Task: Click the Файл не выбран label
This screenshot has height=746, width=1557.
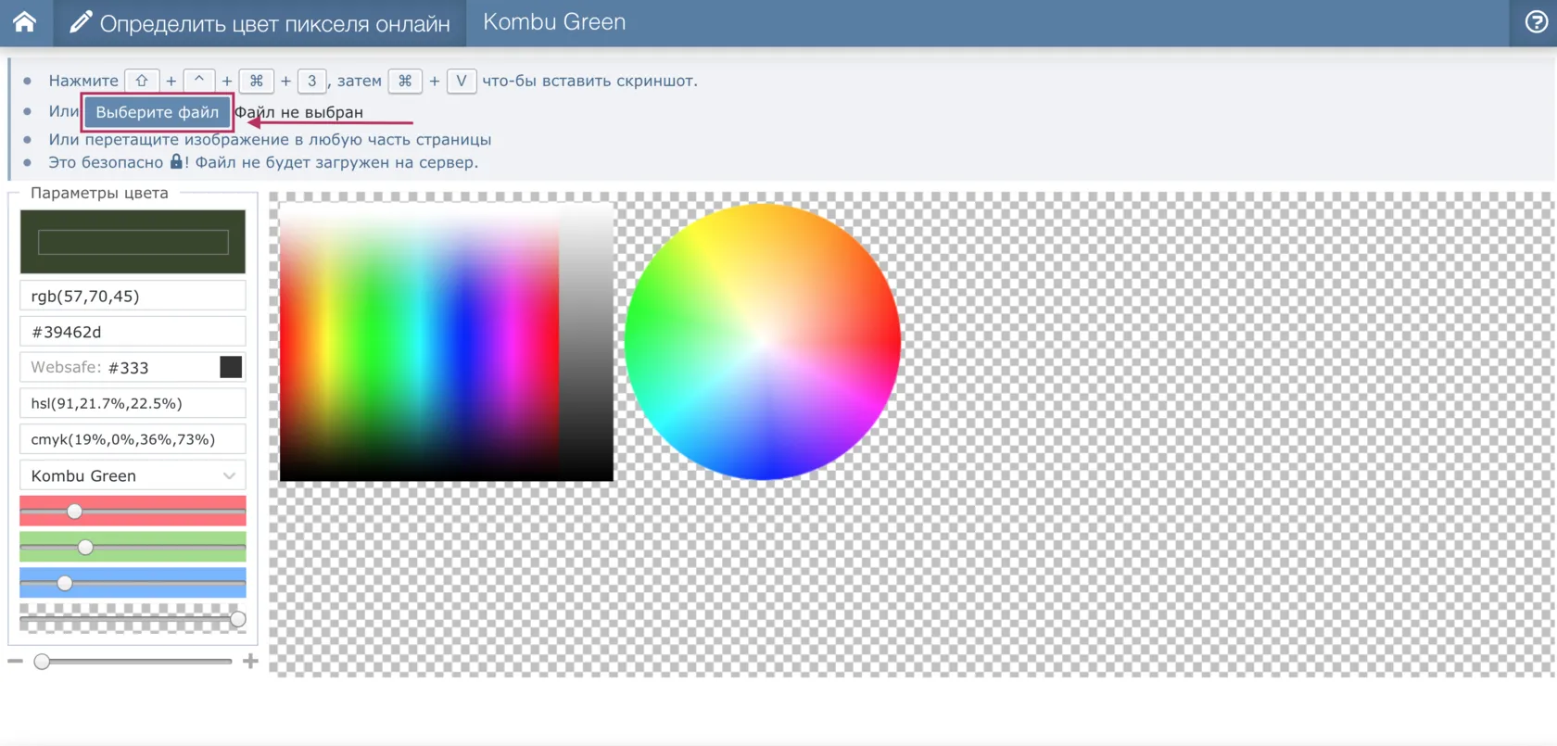Action: tap(298, 112)
